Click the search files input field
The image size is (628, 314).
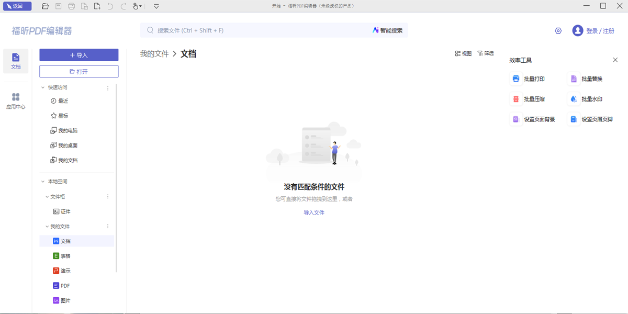coord(235,30)
